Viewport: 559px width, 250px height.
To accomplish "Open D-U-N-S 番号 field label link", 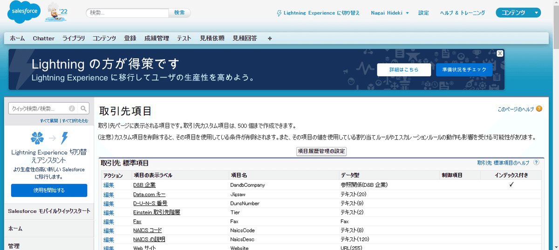I will point(150,204).
